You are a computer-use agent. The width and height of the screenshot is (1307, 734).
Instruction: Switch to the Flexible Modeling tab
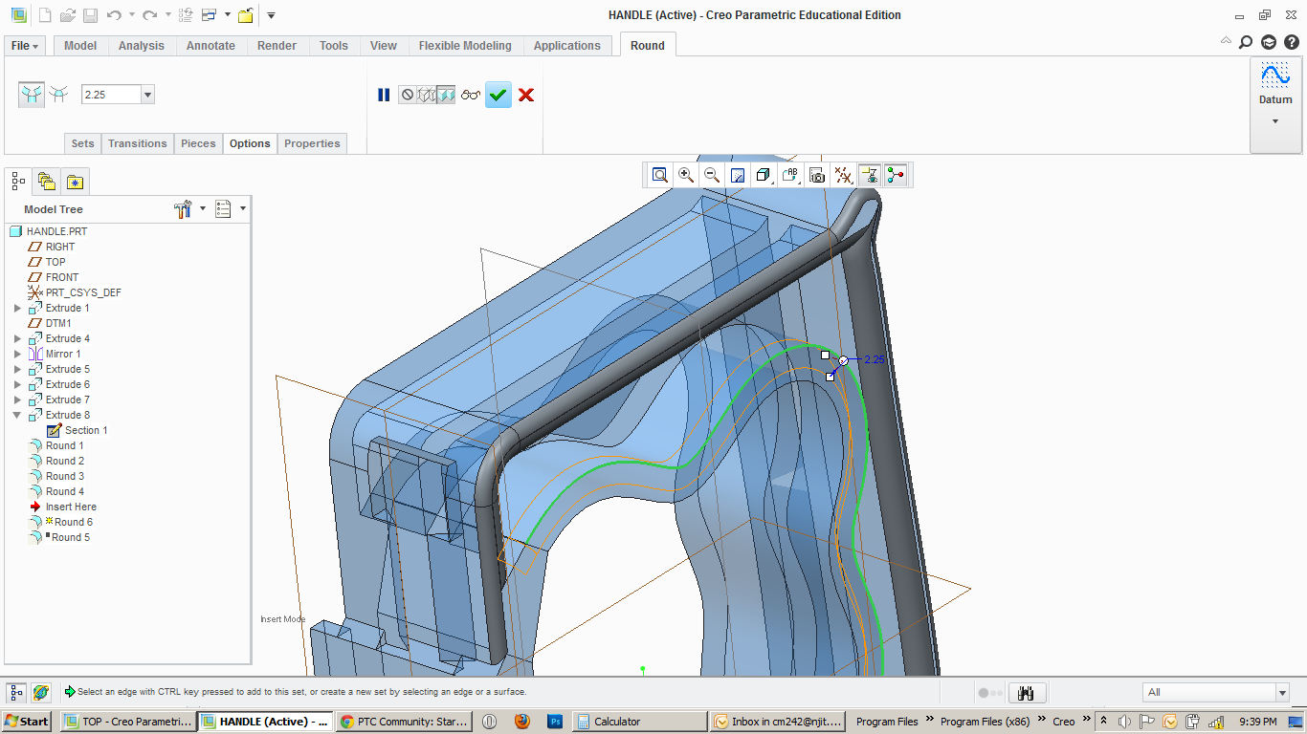pyautogui.click(x=465, y=46)
